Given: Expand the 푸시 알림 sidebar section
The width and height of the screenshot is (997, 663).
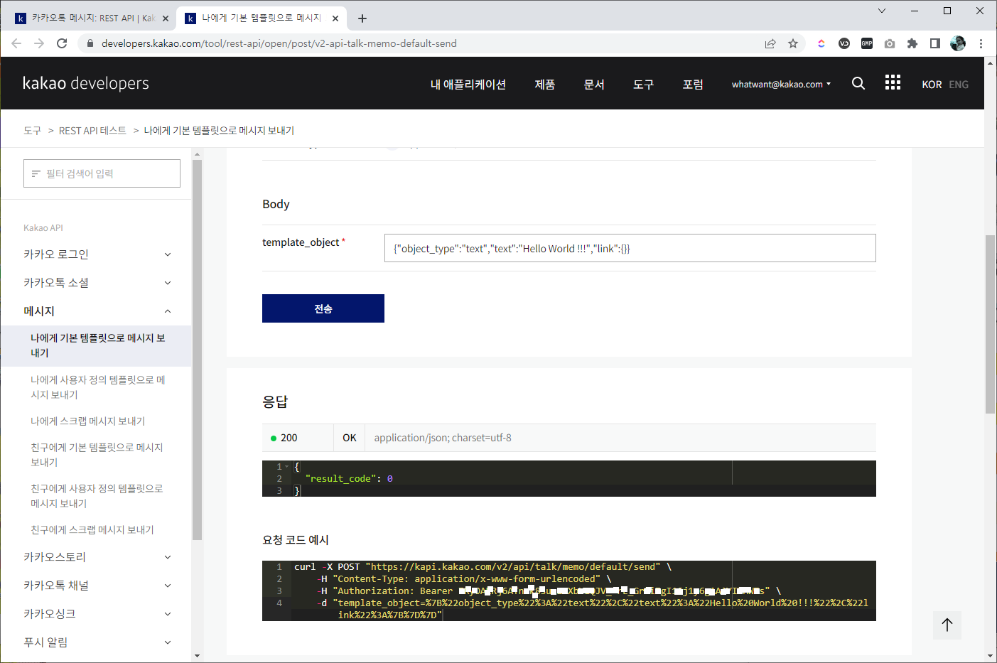Looking at the screenshot, I should pos(168,642).
